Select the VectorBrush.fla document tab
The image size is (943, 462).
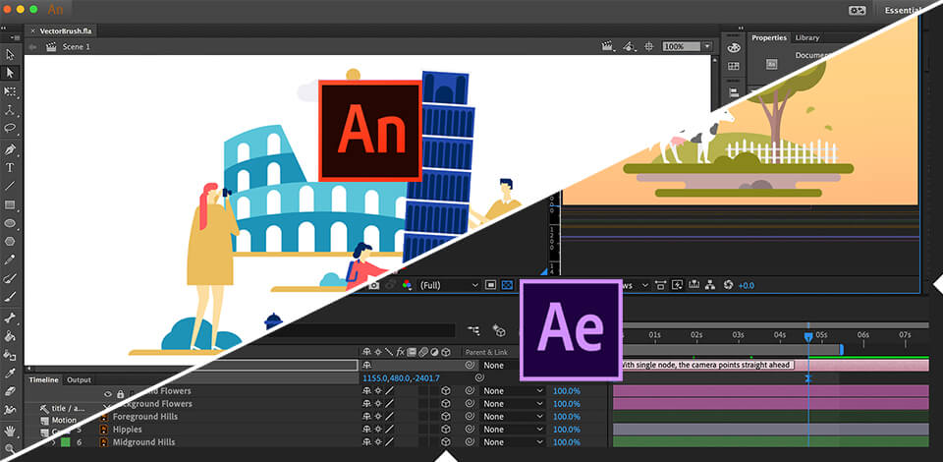tap(61, 30)
